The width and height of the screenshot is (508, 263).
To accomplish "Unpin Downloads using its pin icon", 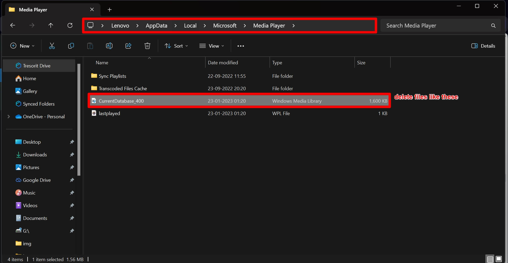I will [x=72, y=155].
